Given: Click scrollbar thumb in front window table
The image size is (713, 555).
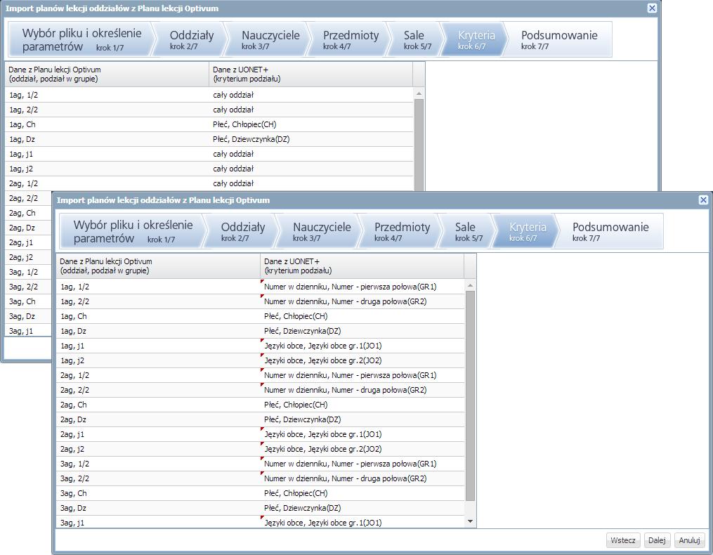Looking at the screenshot, I should (470, 396).
